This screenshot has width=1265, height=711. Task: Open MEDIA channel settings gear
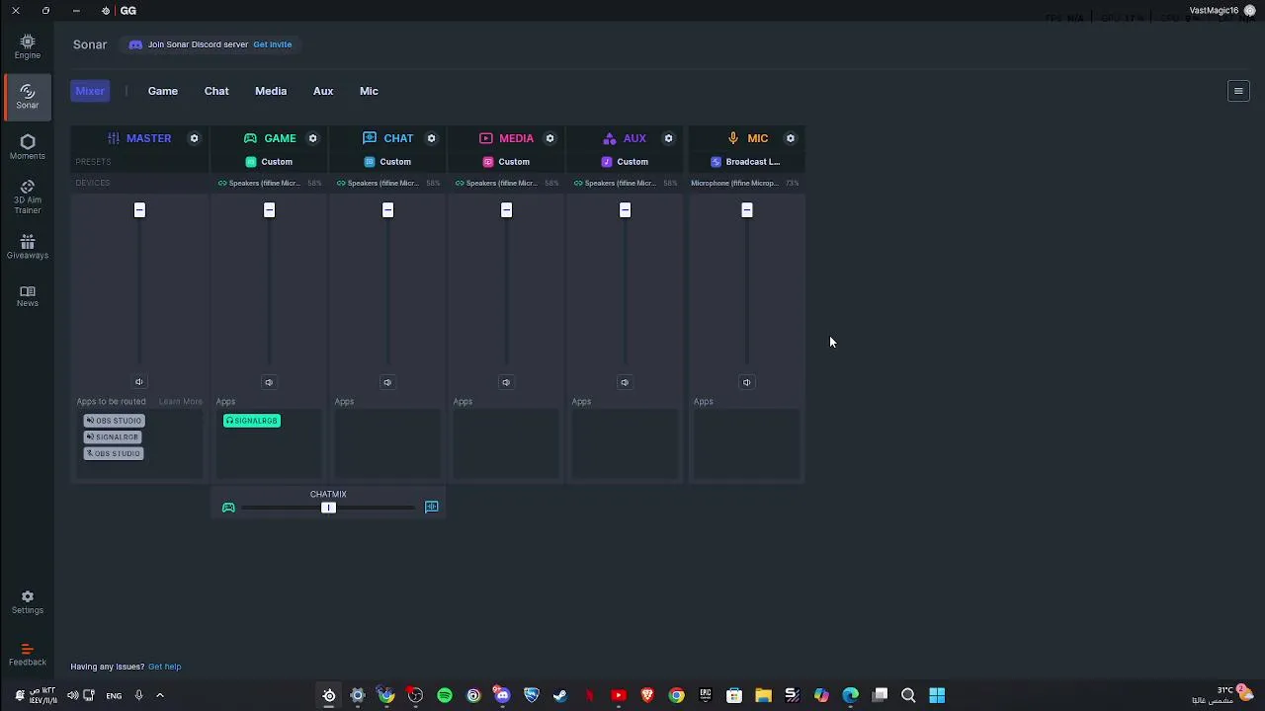[x=549, y=138]
